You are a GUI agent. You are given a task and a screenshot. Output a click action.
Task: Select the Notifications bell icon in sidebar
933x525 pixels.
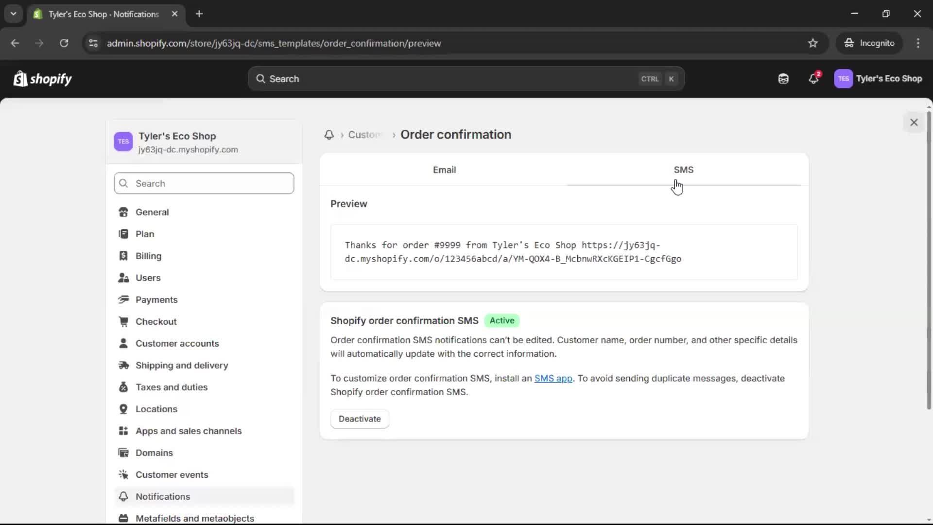[x=124, y=496]
